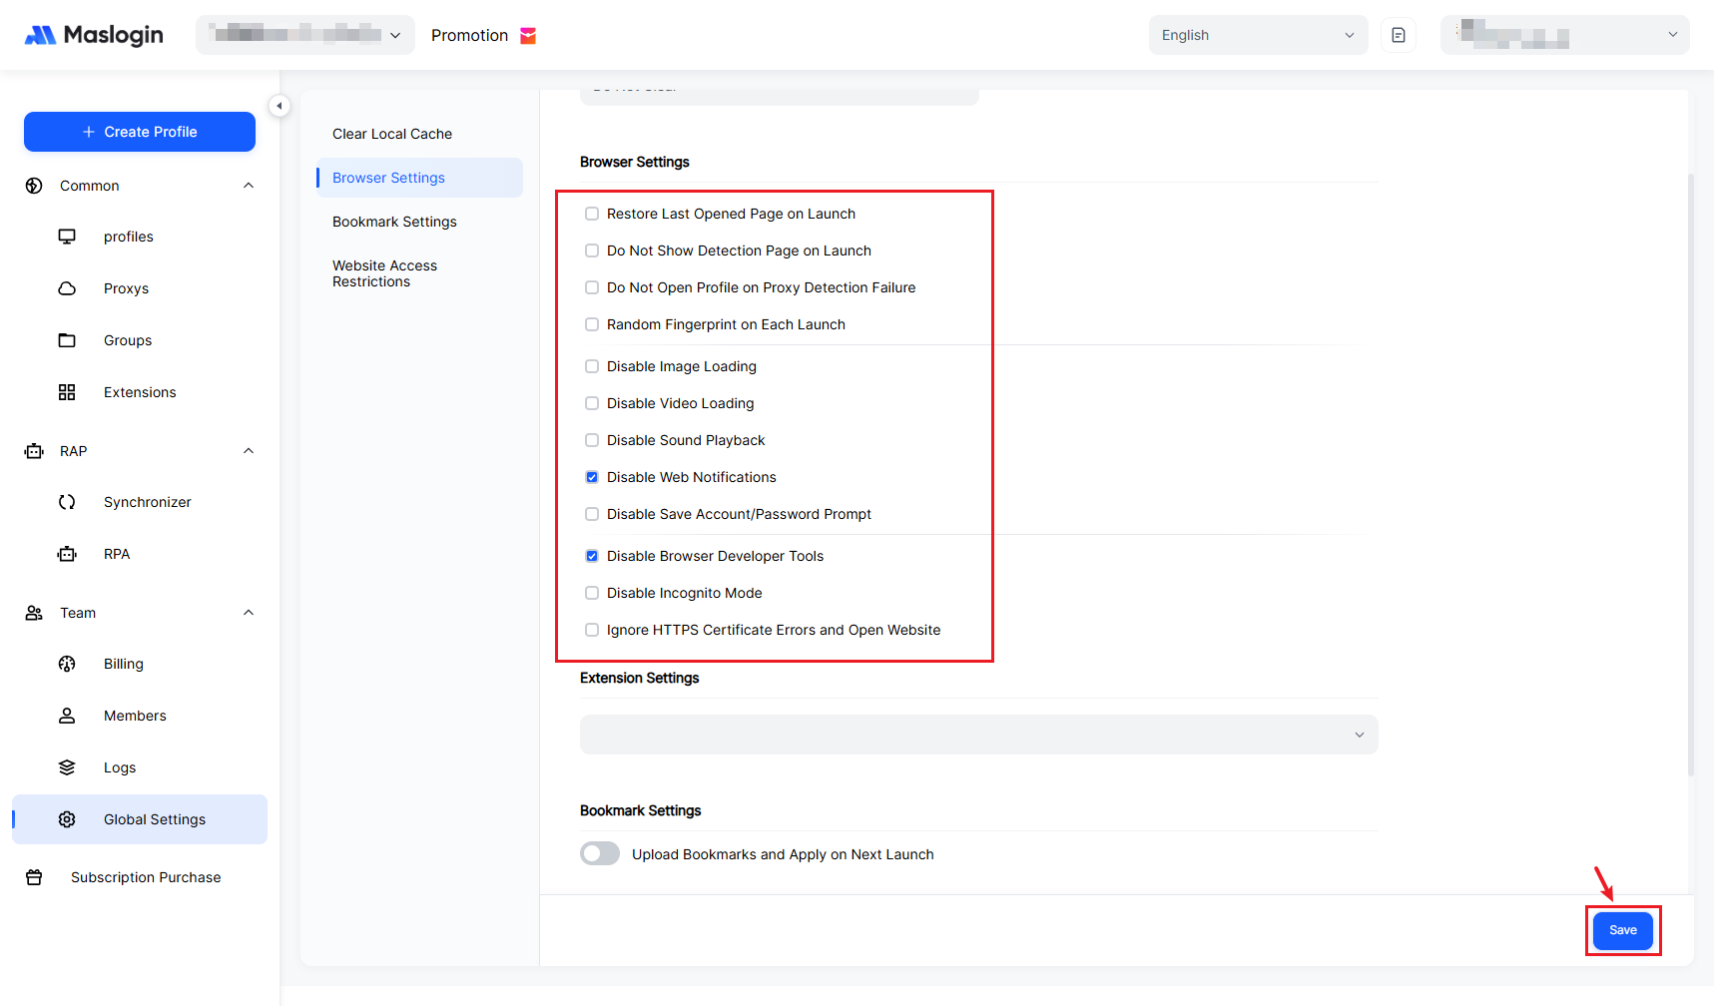The image size is (1714, 1006).
Task: Open the Extensions grid icon
Action: click(67, 392)
